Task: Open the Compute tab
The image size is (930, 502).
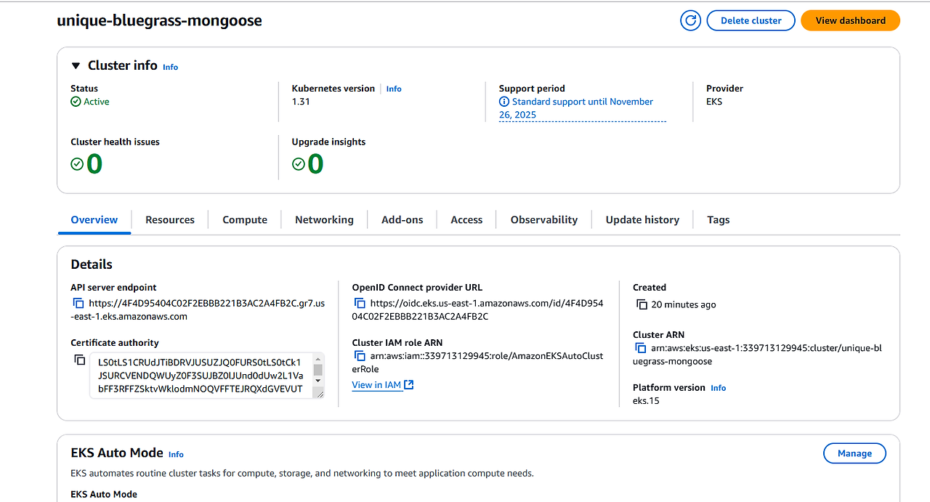Action: coord(245,219)
